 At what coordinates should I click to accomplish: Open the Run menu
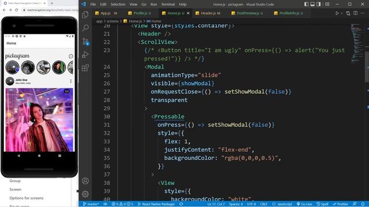click(154, 4)
